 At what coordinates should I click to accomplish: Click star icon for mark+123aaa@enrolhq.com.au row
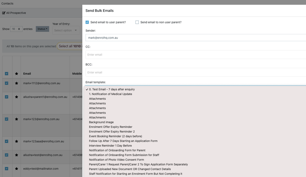point(16,141)
